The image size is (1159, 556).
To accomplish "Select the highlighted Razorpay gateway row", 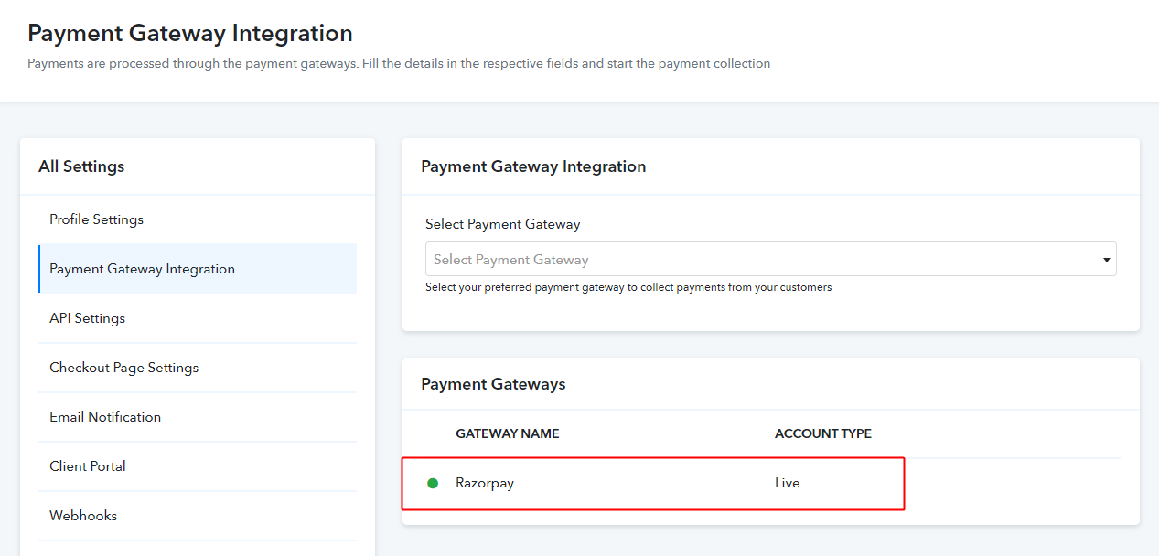I will pyautogui.click(x=653, y=483).
